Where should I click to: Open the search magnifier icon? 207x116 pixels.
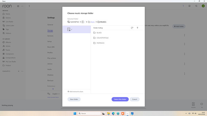coord(196,6)
